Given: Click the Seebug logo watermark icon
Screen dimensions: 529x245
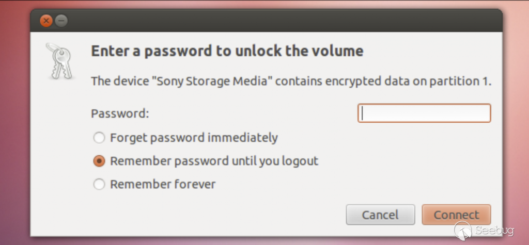Looking at the screenshot, I should tap(462, 231).
